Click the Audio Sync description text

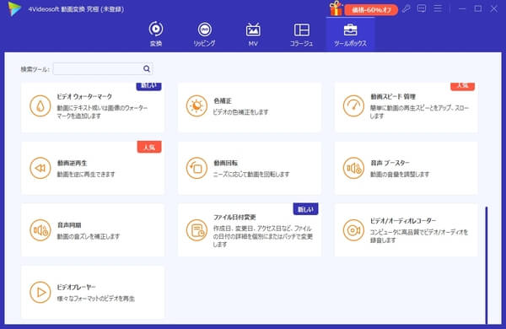(x=89, y=237)
